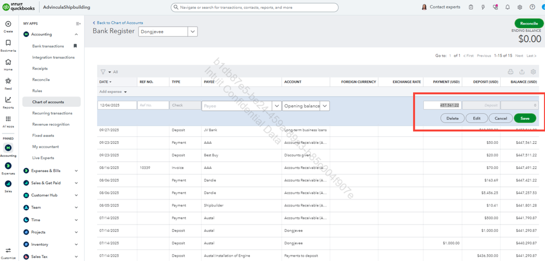Sort by the DATE column header
This screenshot has height=261, width=545.
(x=105, y=82)
